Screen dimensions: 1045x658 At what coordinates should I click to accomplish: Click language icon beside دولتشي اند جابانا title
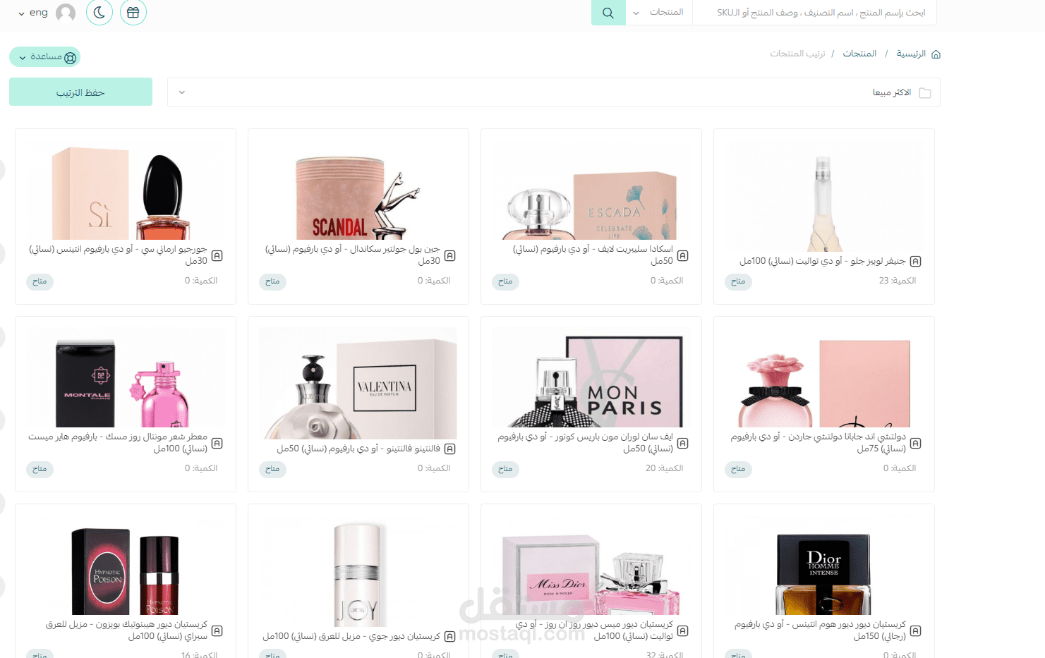click(x=916, y=443)
